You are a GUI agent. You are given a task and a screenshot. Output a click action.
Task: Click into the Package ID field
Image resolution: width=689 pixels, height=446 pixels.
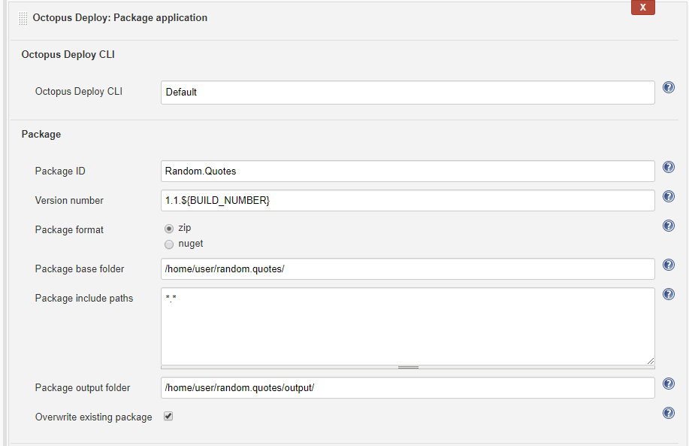coord(407,171)
